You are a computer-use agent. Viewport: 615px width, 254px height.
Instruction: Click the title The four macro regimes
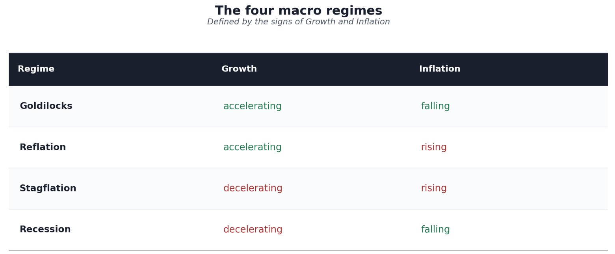point(299,11)
